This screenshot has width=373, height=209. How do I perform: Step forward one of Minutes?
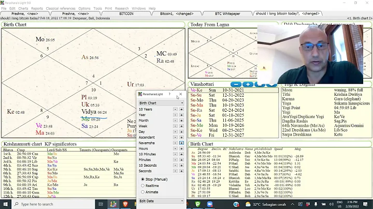pos(181,160)
